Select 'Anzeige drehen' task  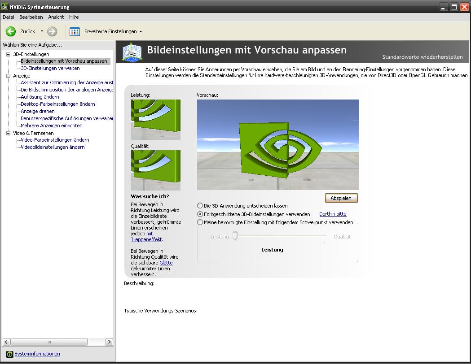(38, 111)
